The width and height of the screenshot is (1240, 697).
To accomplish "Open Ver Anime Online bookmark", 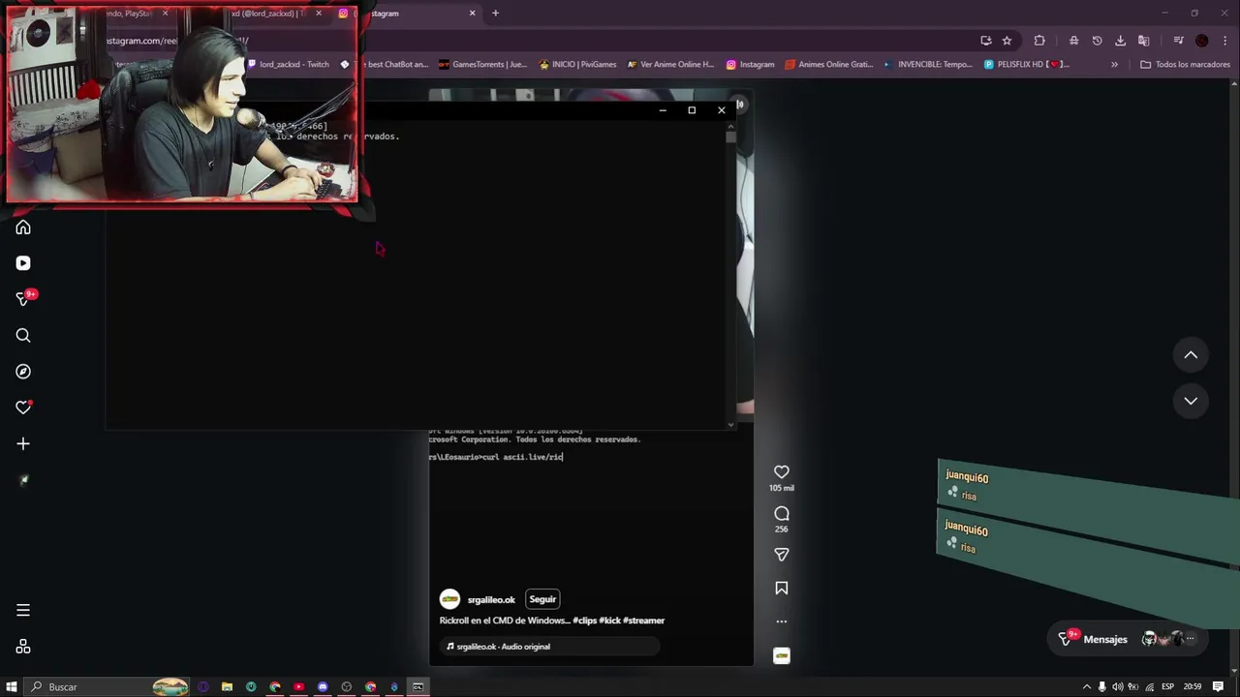I will pyautogui.click(x=670, y=65).
